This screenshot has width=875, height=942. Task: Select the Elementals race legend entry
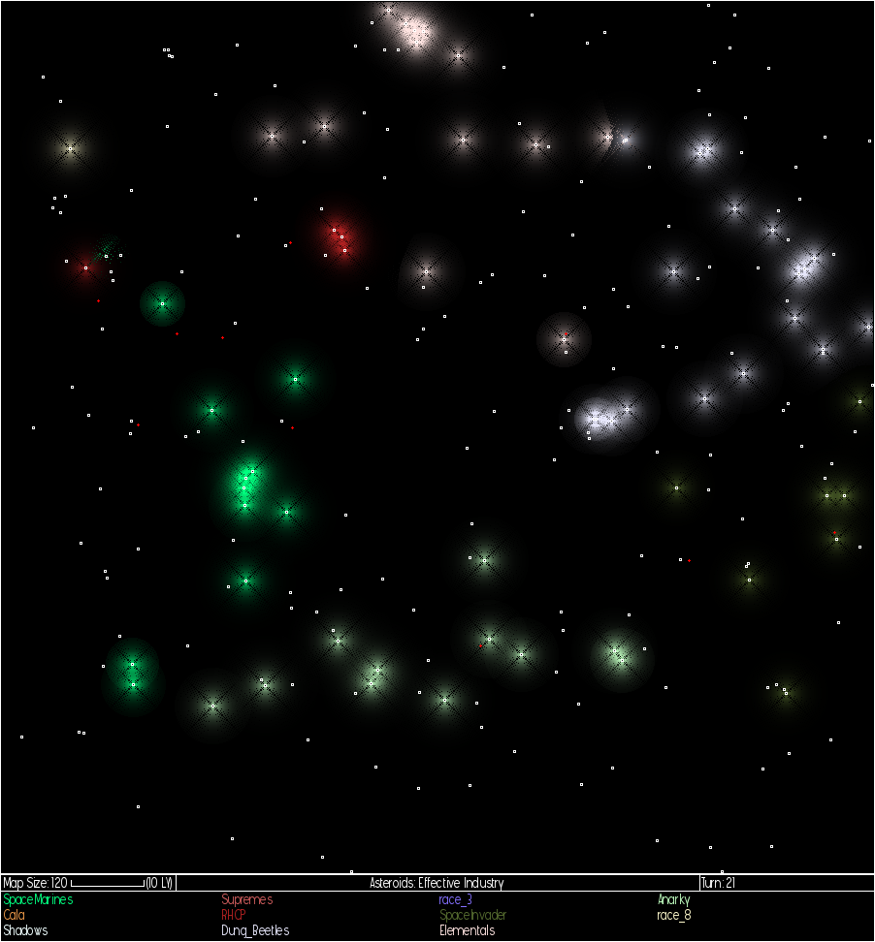pos(468,930)
